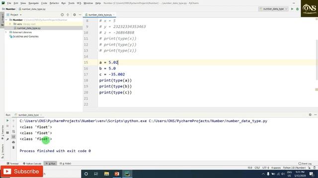Click the 4: Run tool window tab

pyautogui.click(x=51, y=164)
